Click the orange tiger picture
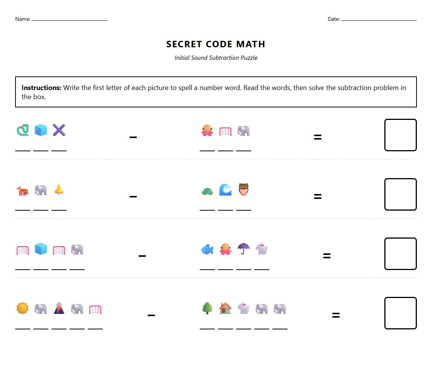The height and width of the screenshot is (371, 432). point(23,190)
